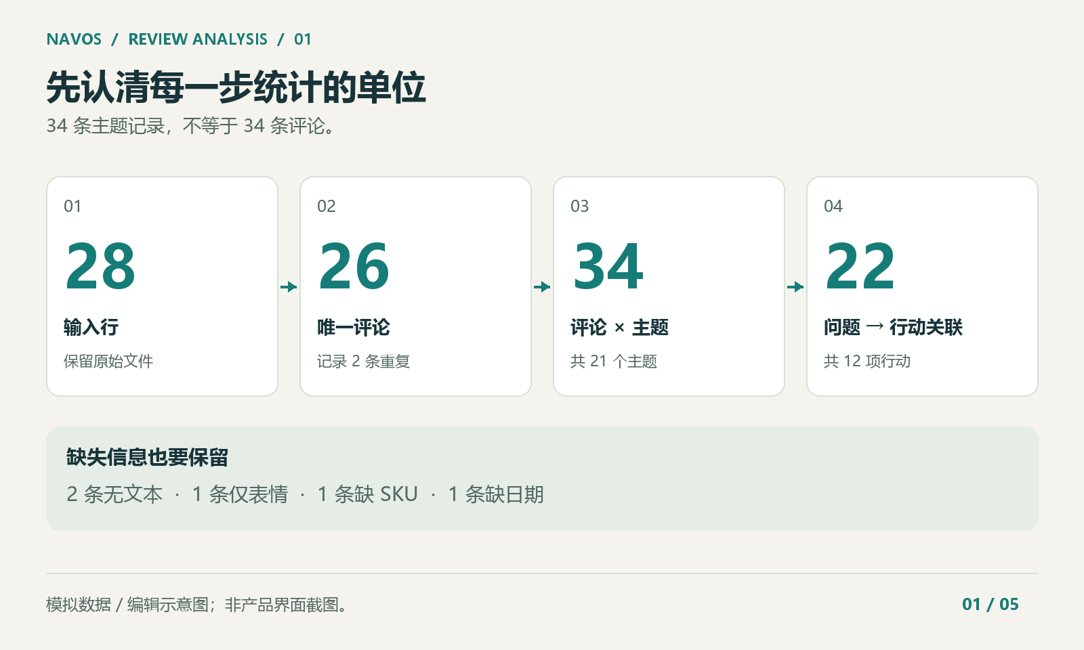Screen dimensions: 1084x650
Task: Click the arrow between cards 02 and 03
Action: [x=542, y=287]
